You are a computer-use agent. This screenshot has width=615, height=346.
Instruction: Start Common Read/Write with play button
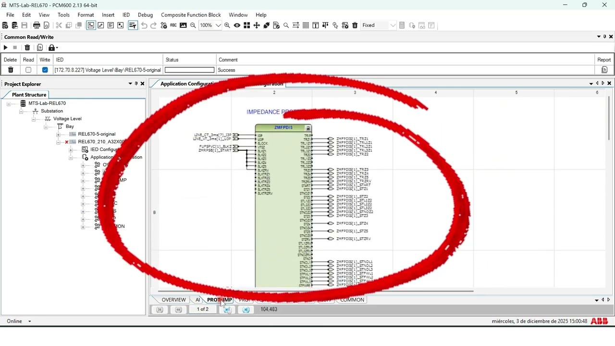pos(5,48)
